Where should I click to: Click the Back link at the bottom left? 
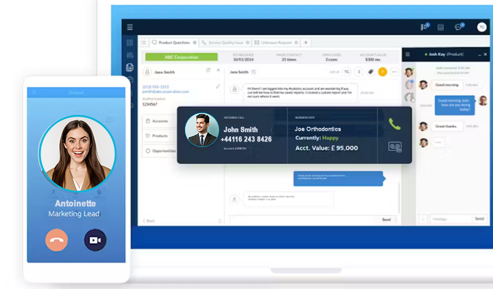pyautogui.click(x=149, y=221)
